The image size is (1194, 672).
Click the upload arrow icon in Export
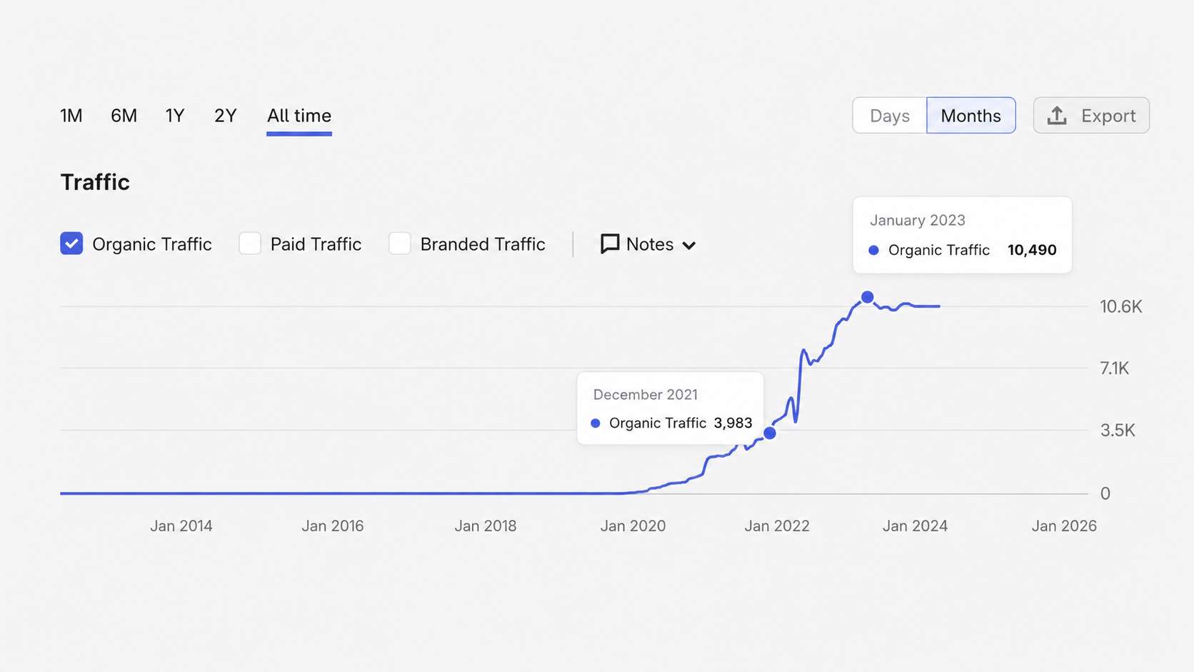(1057, 116)
